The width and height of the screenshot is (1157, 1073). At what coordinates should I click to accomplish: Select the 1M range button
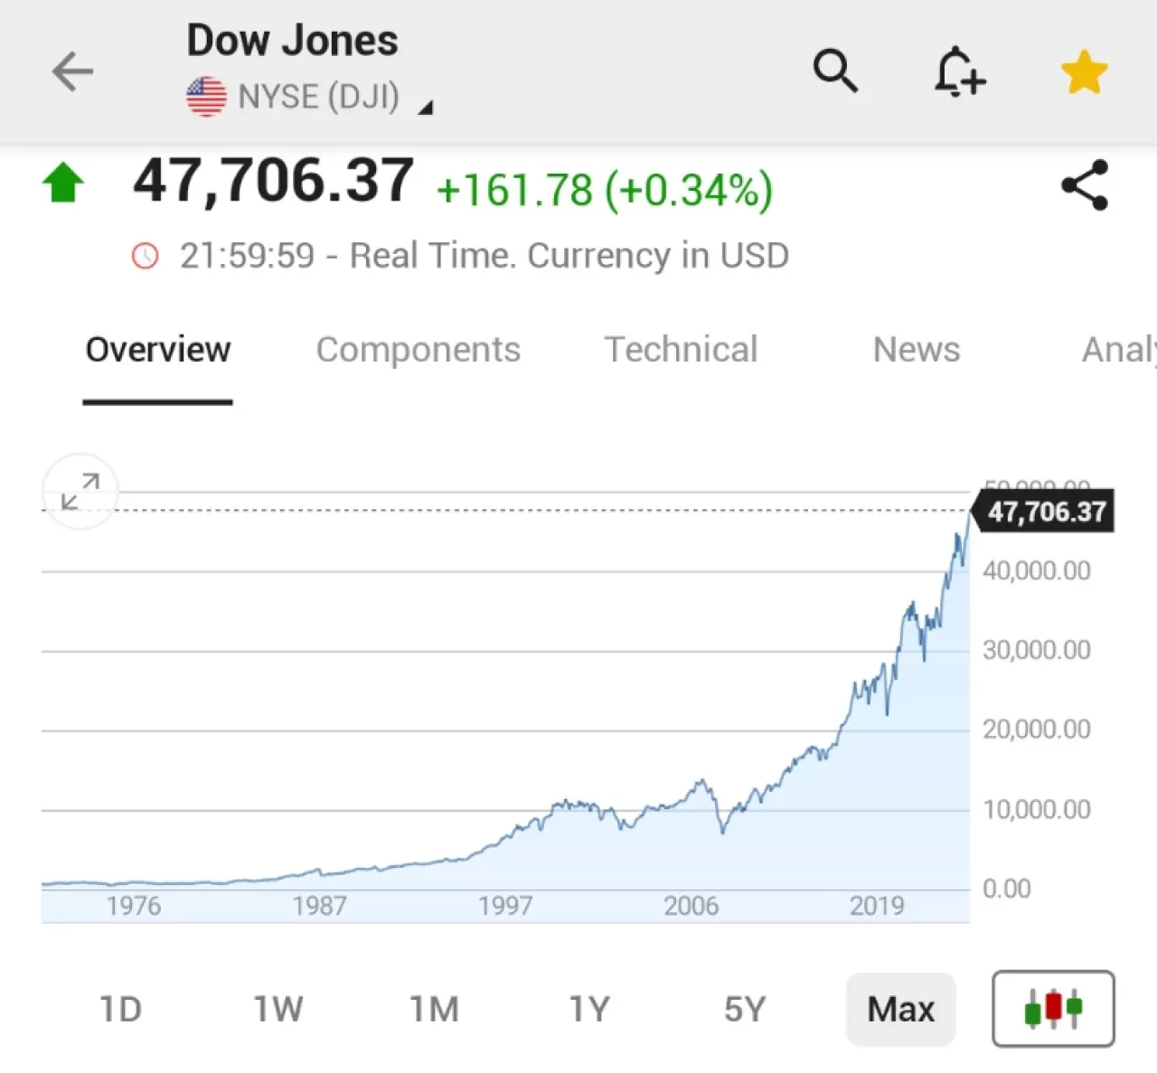pos(435,1009)
